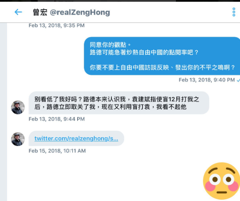Open avatar beside the 别看低了我好吗 message
Viewport: 240px width, 201px height.
click(18, 107)
